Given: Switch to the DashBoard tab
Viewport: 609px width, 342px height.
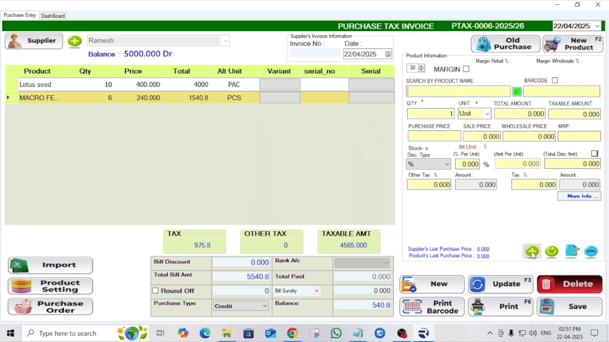Looking at the screenshot, I should pos(53,16).
